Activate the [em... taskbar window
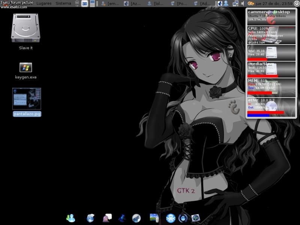The width and height of the screenshot is (300, 225). tap(110, 3)
